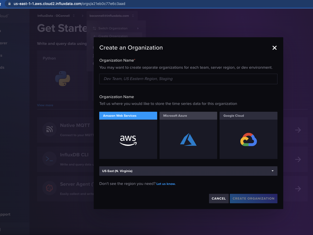The width and height of the screenshot is (313, 235).
Task: Click the InfluxDB CLI terminal icon
Action: [x=49, y=159]
